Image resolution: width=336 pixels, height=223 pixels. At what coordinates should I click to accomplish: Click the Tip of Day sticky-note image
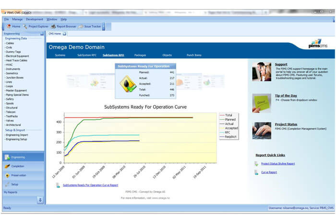pos(262,103)
